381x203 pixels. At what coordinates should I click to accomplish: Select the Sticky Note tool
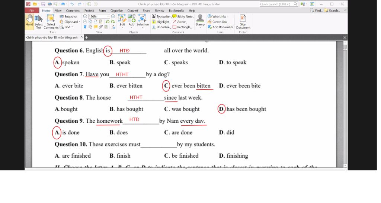(183, 16)
